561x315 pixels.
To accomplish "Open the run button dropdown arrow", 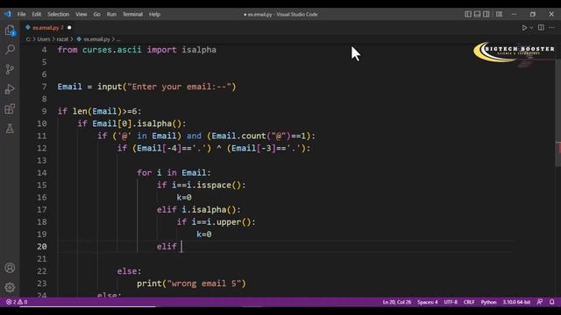I will click(x=531, y=27).
